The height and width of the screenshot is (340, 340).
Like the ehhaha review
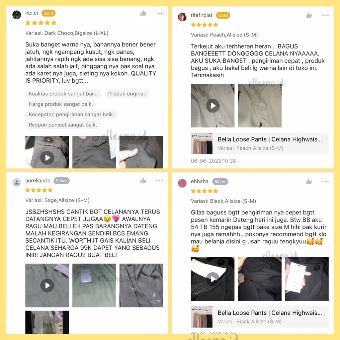(x=308, y=182)
